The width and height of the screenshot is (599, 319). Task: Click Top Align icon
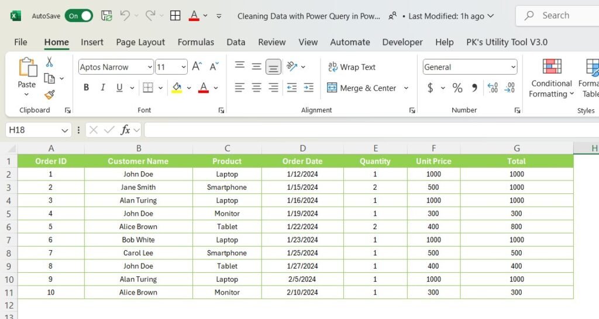tap(239, 65)
